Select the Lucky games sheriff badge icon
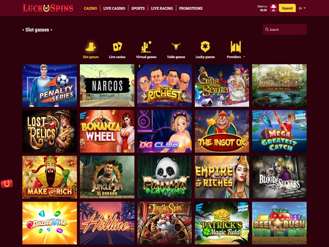The height and width of the screenshot is (247, 329). point(205,46)
